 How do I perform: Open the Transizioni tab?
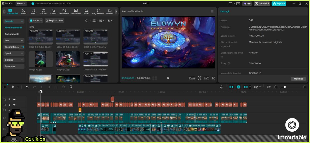pos(64,12)
